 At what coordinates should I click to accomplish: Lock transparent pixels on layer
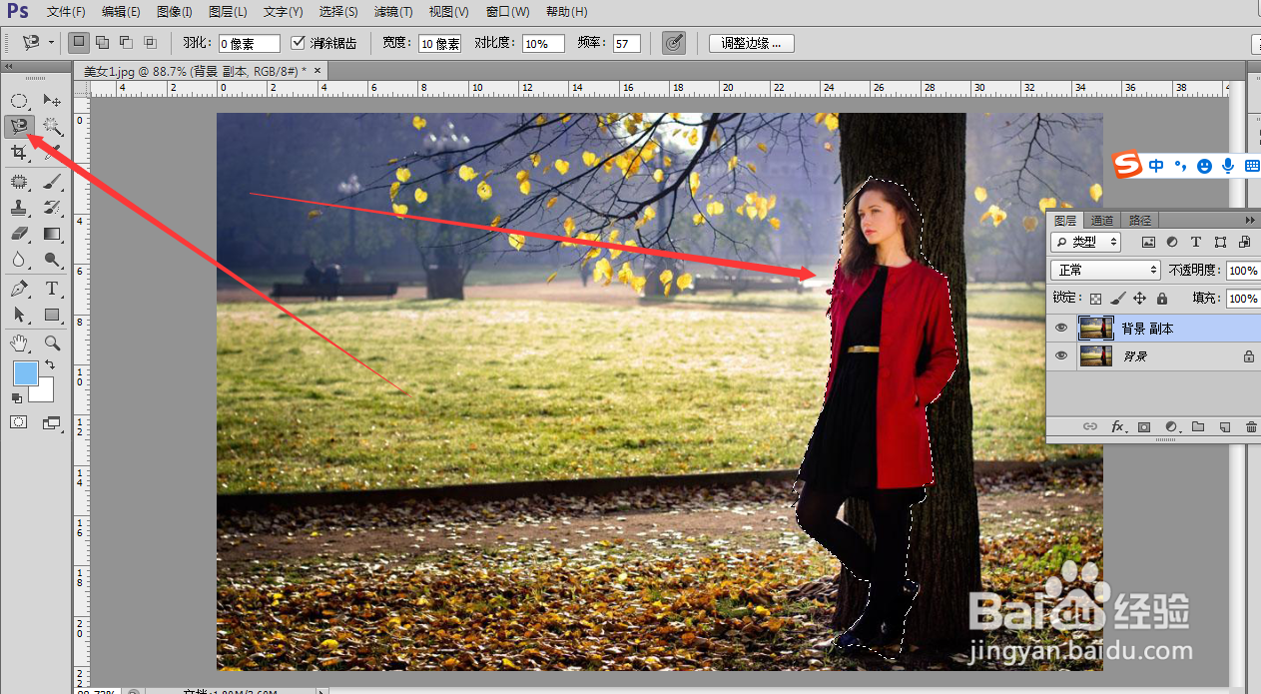1095,298
